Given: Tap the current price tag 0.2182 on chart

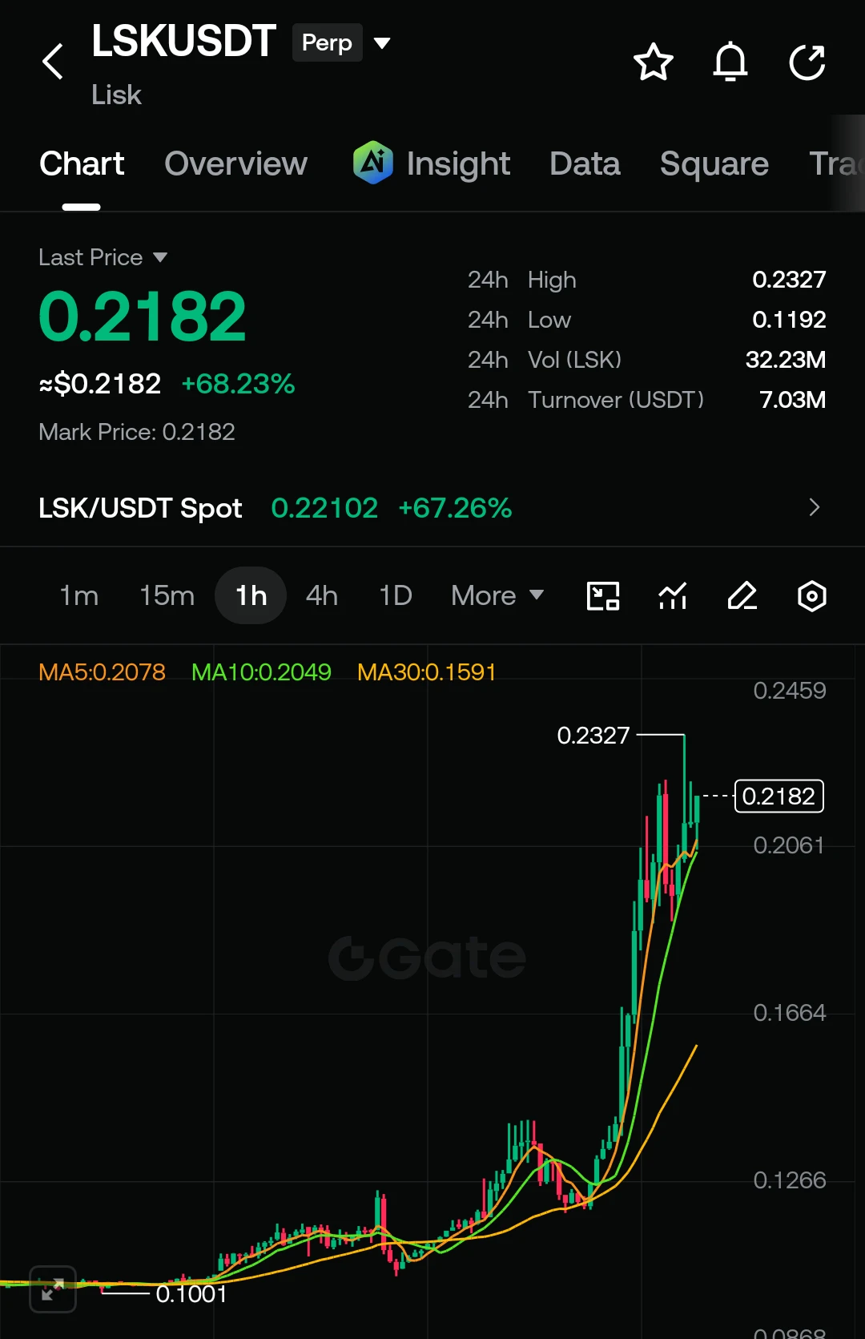Looking at the screenshot, I should [x=778, y=796].
